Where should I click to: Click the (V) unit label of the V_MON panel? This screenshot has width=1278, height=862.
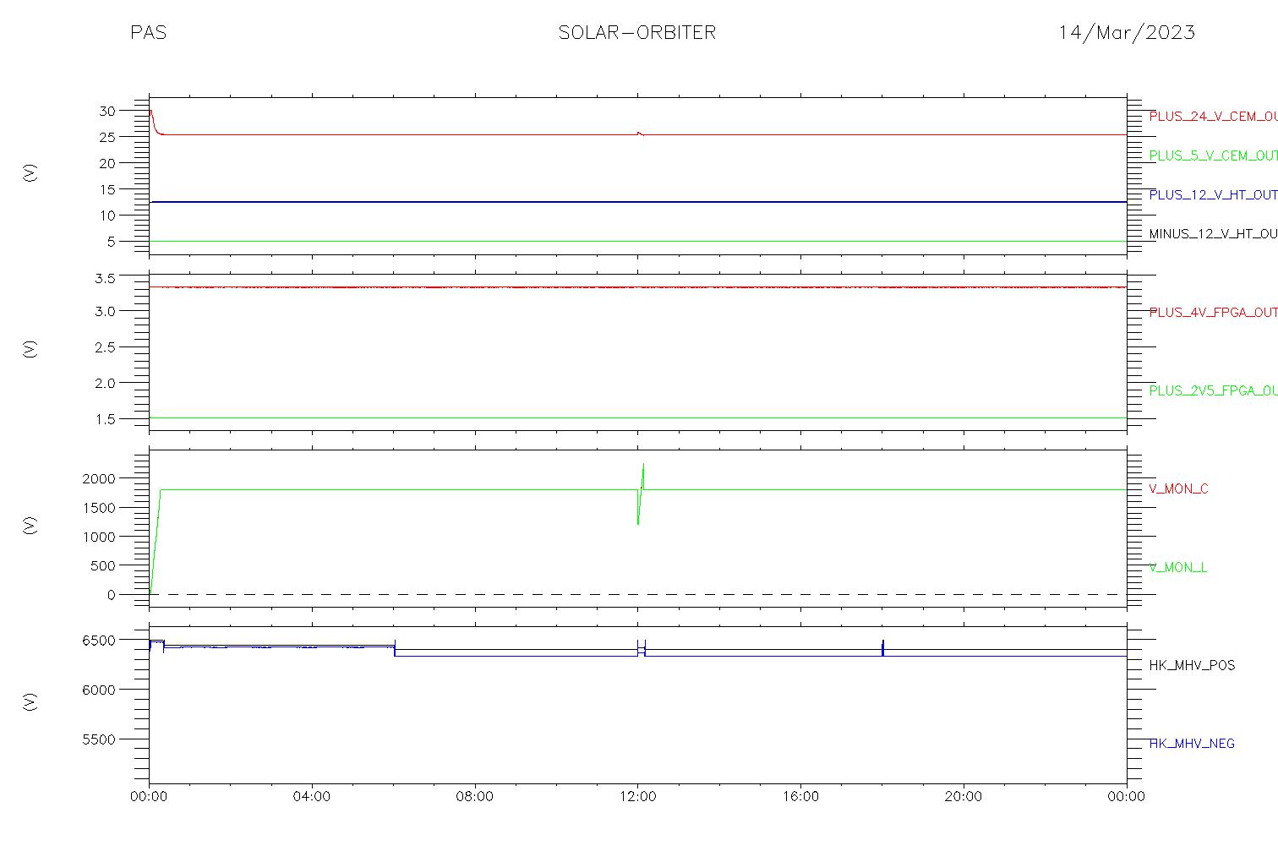(30, 525)
